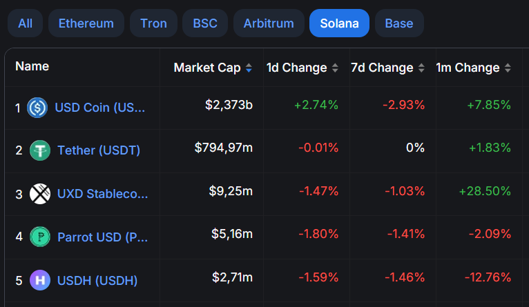Open the Tether (USDT) link
Viewport: 529px width, 307px height.
click(99, 150)
